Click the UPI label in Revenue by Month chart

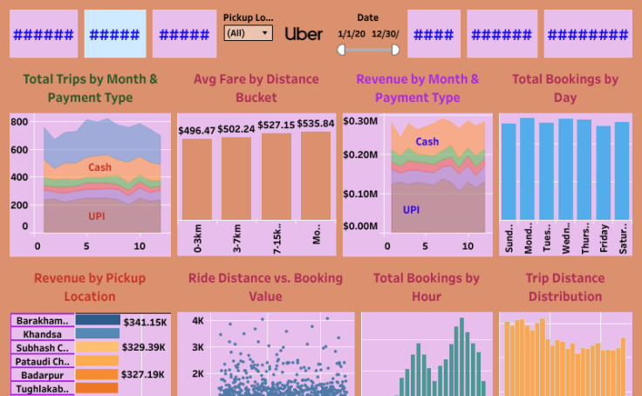(411, 209)
